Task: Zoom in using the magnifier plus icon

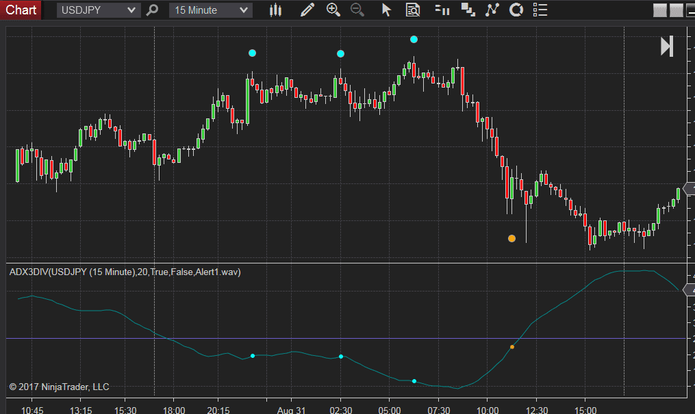Action: point(333,10)
